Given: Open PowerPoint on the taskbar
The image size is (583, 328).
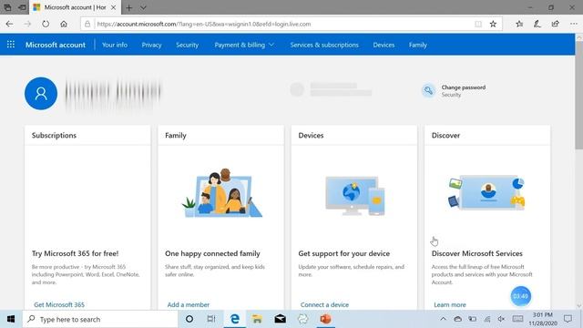Looking at the screenshot, I should (325, 319).
